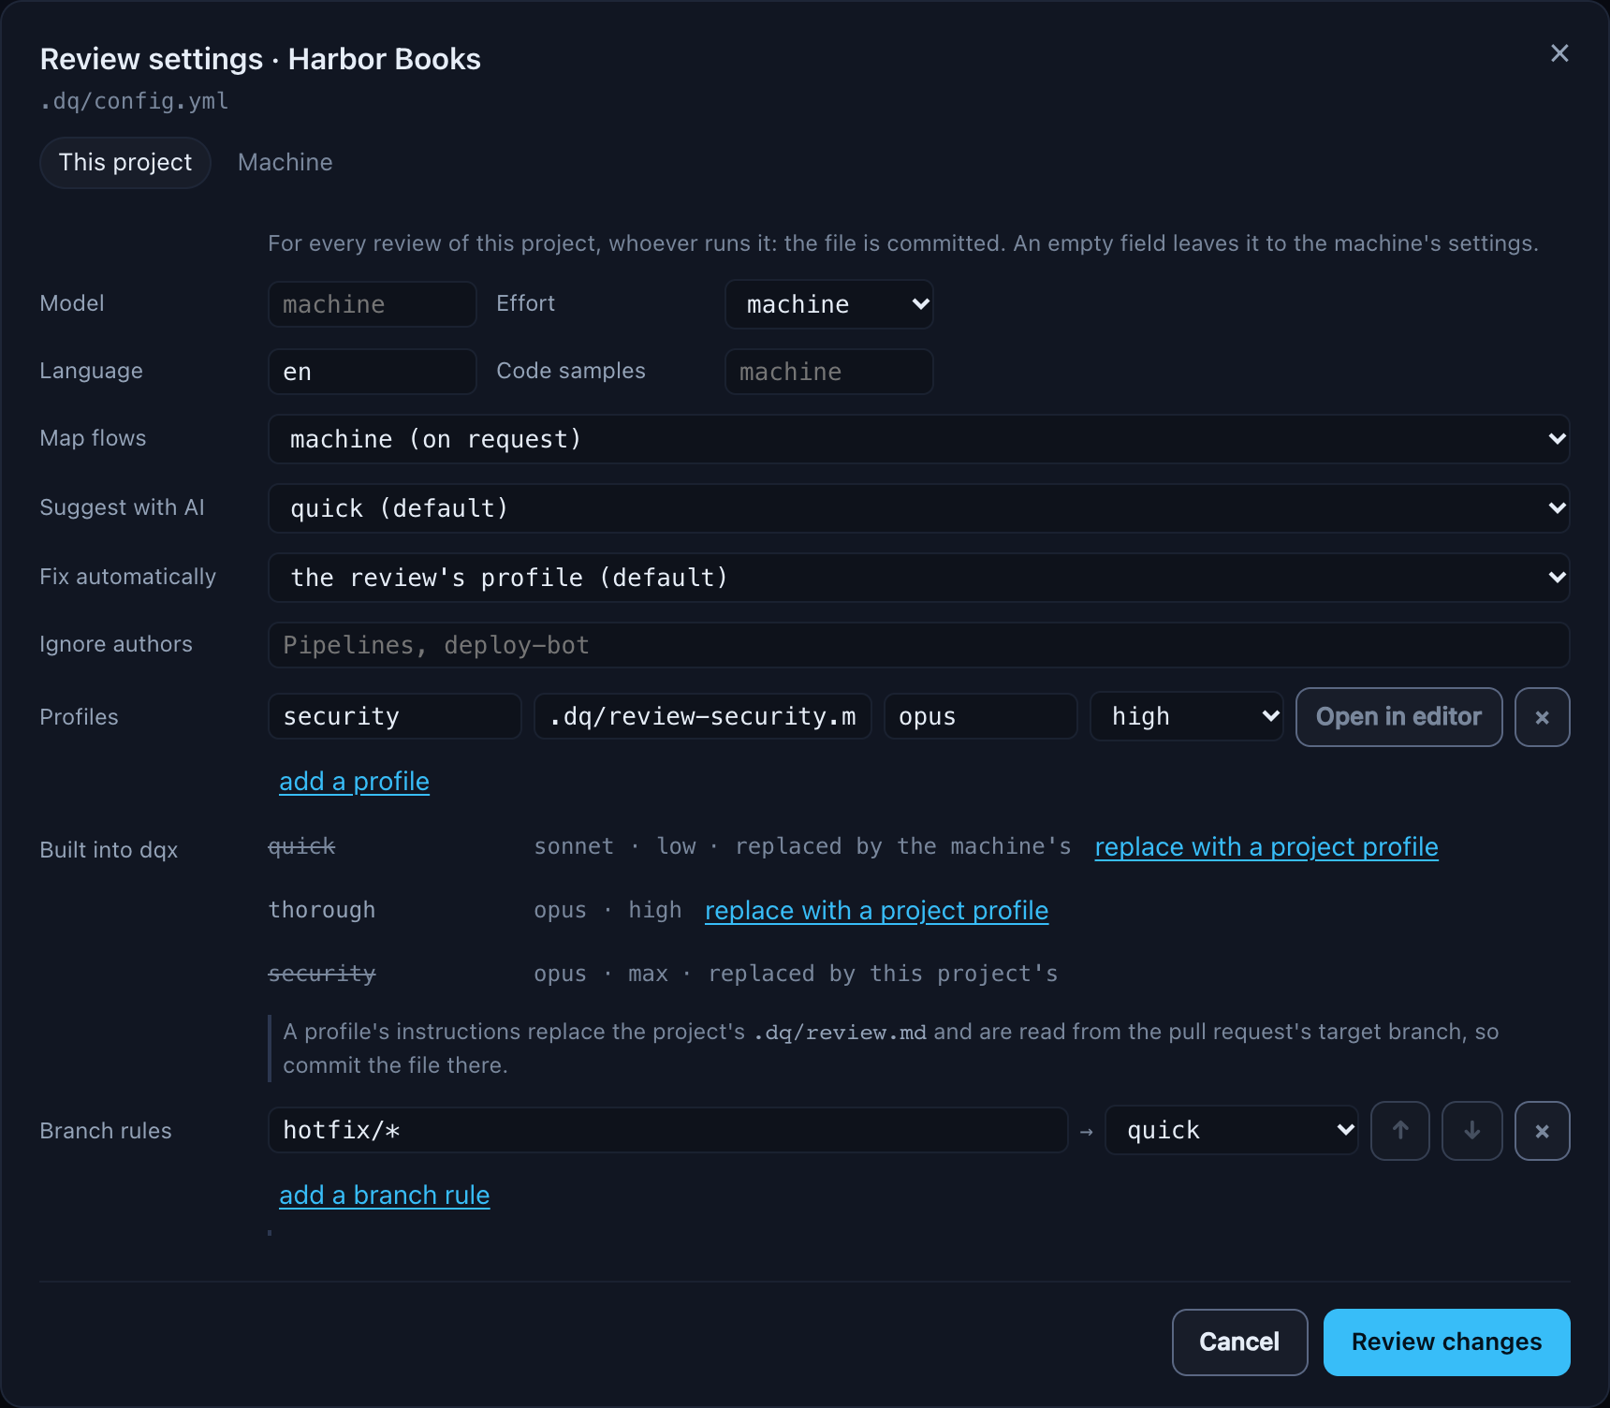The width and height of the screenshot is (1610, 1408).
Task: Click Open in editor button
Action: (x=1398, y=717)
